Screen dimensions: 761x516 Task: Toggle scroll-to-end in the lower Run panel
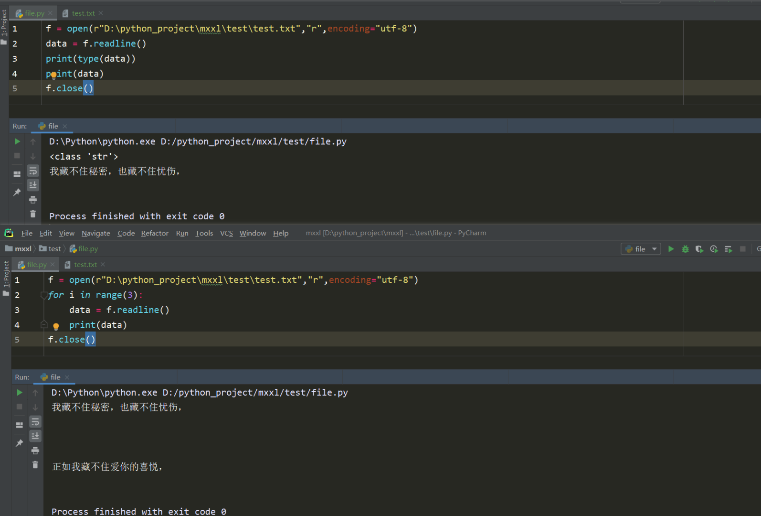coord(35,436)
